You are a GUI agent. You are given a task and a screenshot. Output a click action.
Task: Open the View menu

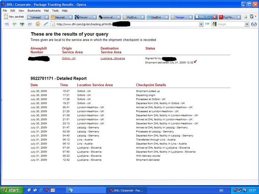point(21,11)
